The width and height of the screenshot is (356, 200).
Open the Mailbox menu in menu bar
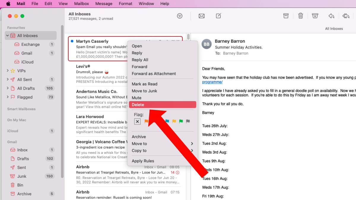point(81,4)
